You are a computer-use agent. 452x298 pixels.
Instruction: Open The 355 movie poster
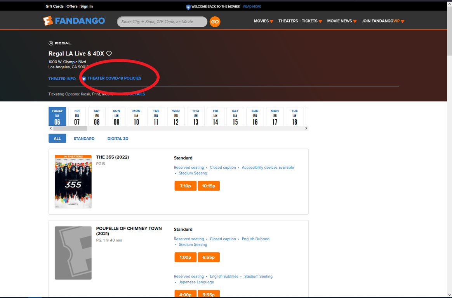[x=73, y=182]
